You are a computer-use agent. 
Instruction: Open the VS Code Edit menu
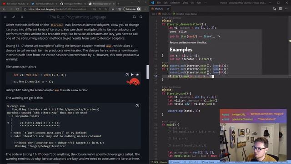[166, 3]
